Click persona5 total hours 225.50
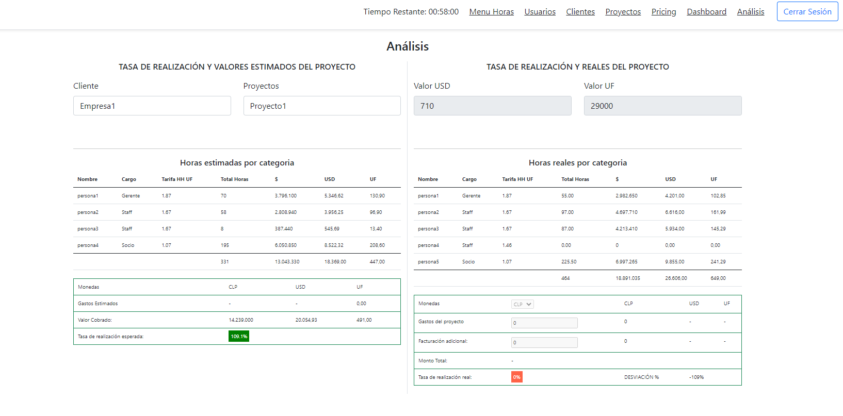Screen dimensions: 843x416 point(569,262)
